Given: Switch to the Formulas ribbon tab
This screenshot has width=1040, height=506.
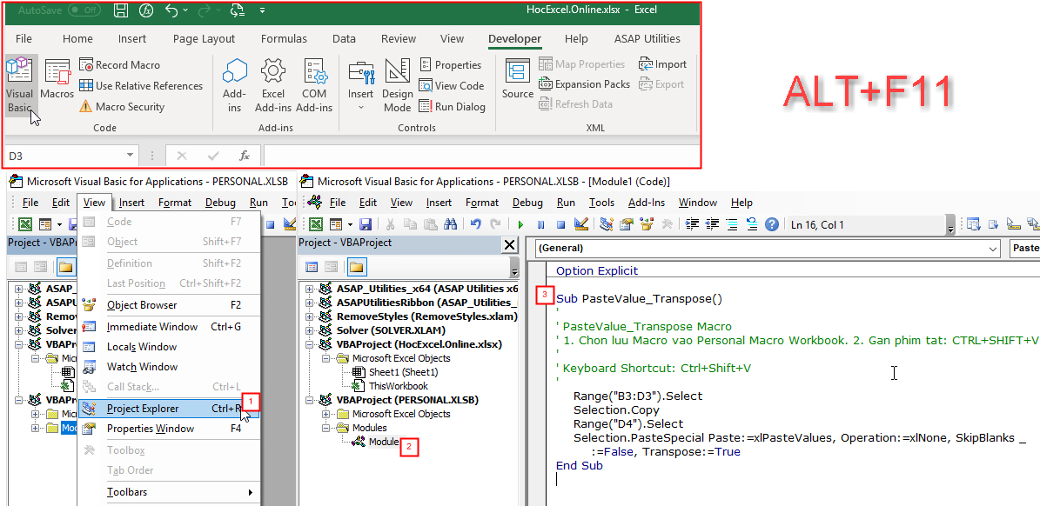Looking at the screenshot, I should tap(284, 38).
